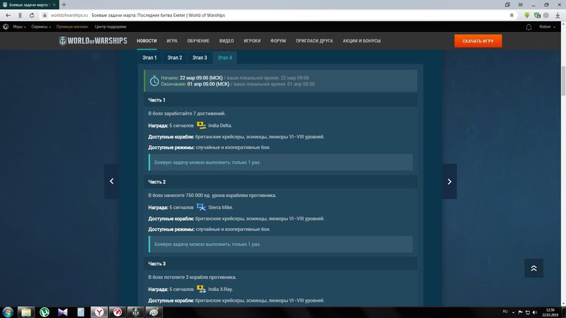Expand the Сервисы dropdown menu
Image resolution: width=566 pixels, height=318 pixels.
[x=41, y=27]
